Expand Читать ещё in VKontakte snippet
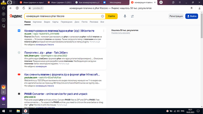This screenshot has width=203, height=114. [x=95, y=42]
